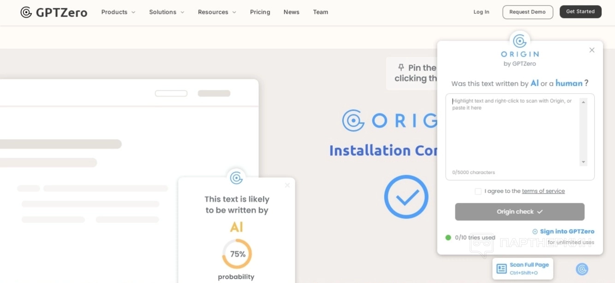This screenshot has width=615, height=283.
Task: Click the Installation heading text
Action: pos(383,150)
